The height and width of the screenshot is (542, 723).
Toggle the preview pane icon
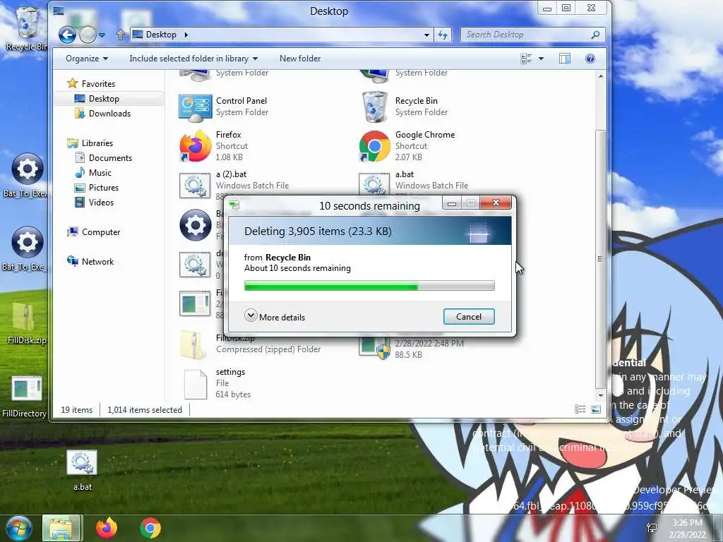pos(565,59)
